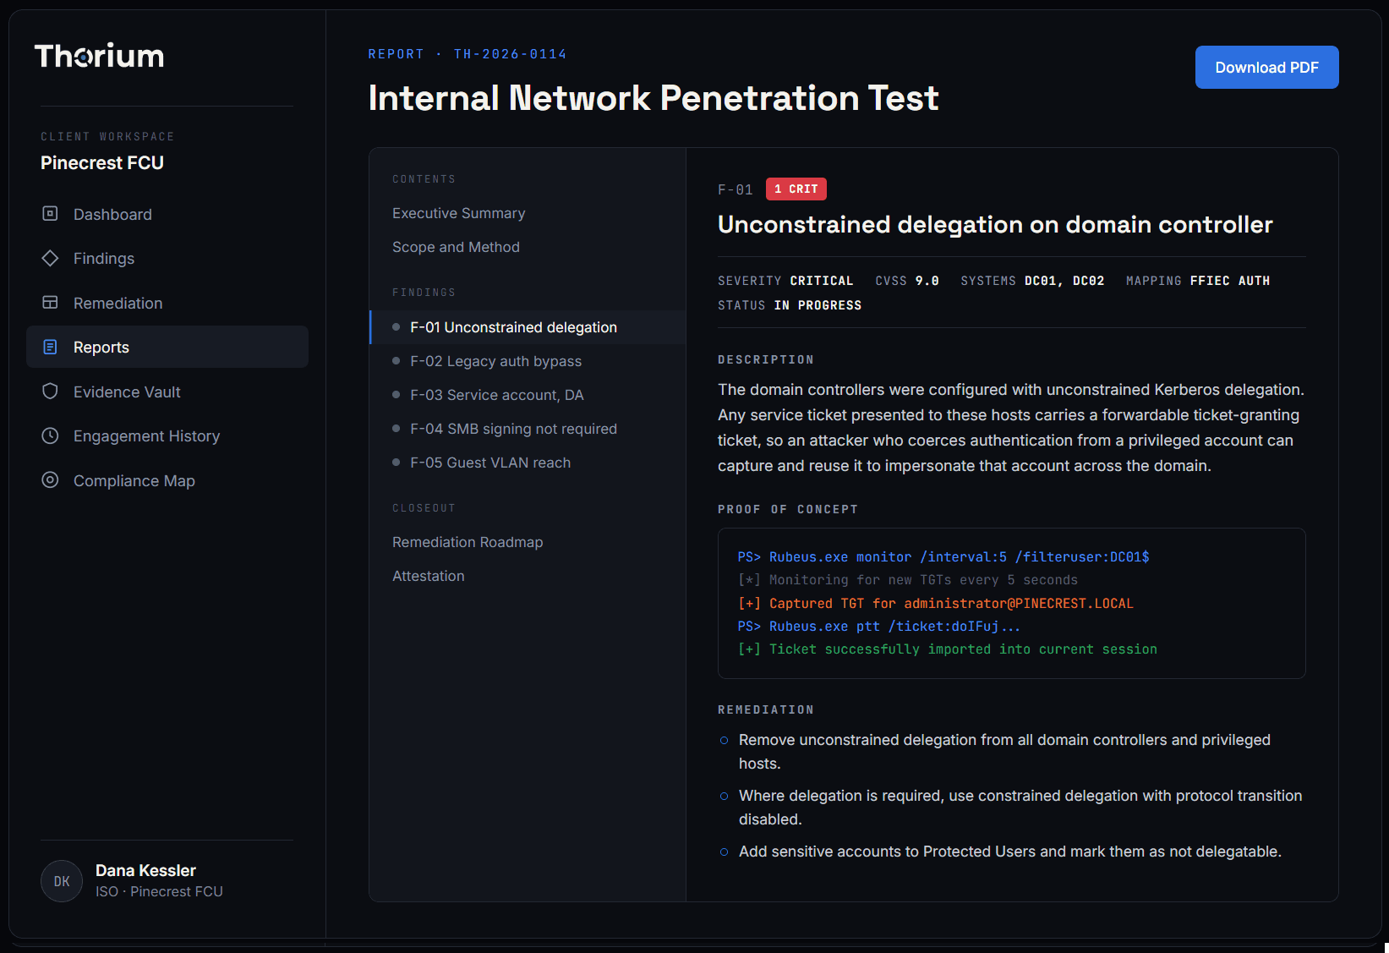Click the FFIEC AUTH mapping value
This screenshot has width=1389, height=953.
(x=1229, y=281)
